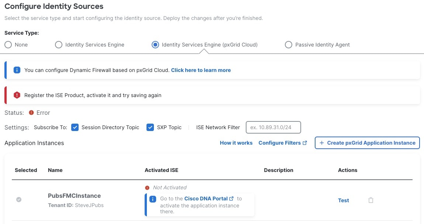424x224 pixels.
Task: Click the red error hexagon icon
Action: (17, 95)
